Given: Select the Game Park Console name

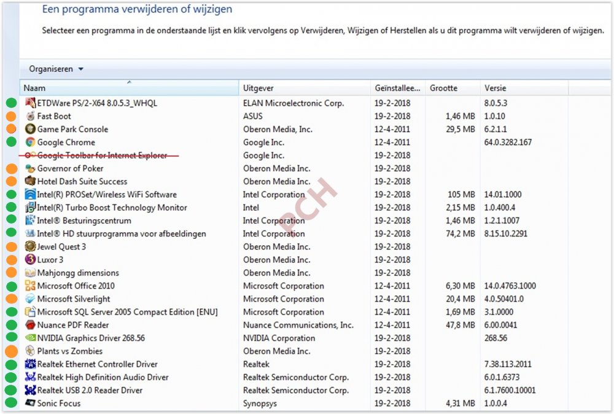Looking at the screenshot, I should (72, 129).
